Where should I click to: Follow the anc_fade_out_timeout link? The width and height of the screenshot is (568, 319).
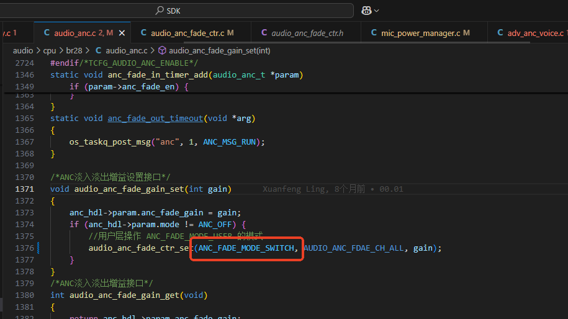[155, 119]
